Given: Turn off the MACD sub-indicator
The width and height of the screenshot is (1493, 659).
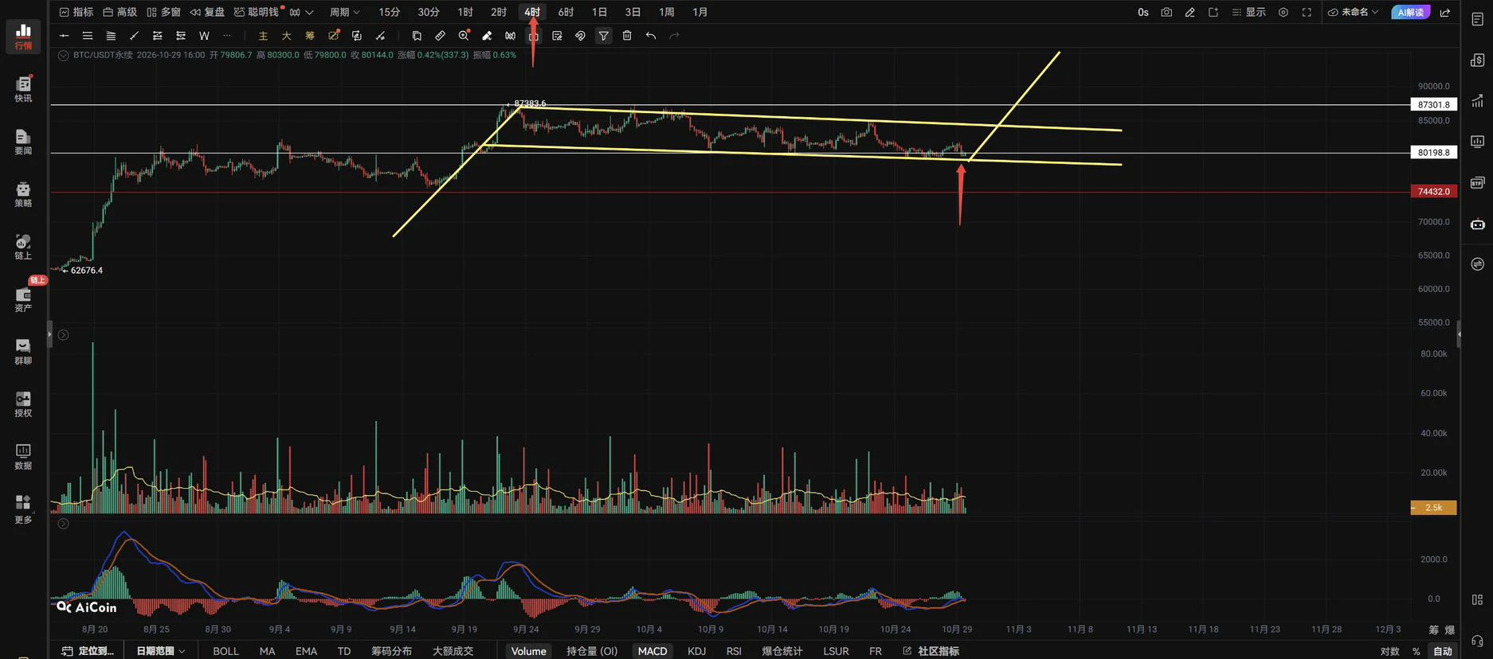Looking at the screenshot, I should 652,651.
